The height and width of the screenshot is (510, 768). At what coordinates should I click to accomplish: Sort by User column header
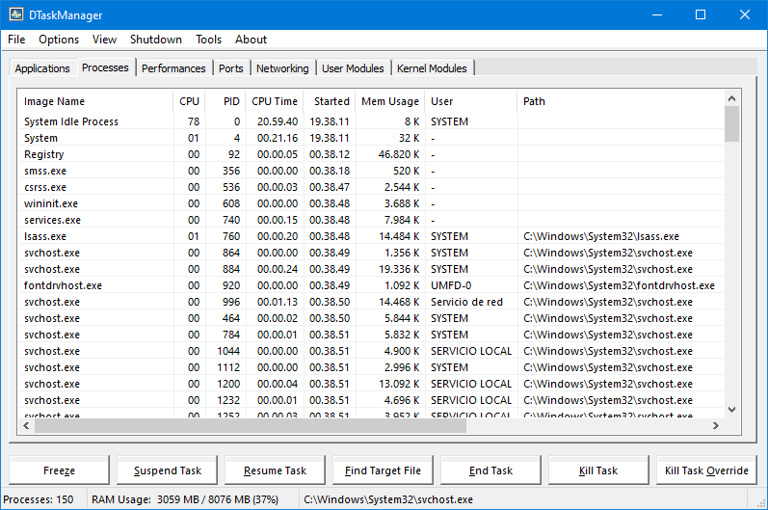(x=470, y=101)
